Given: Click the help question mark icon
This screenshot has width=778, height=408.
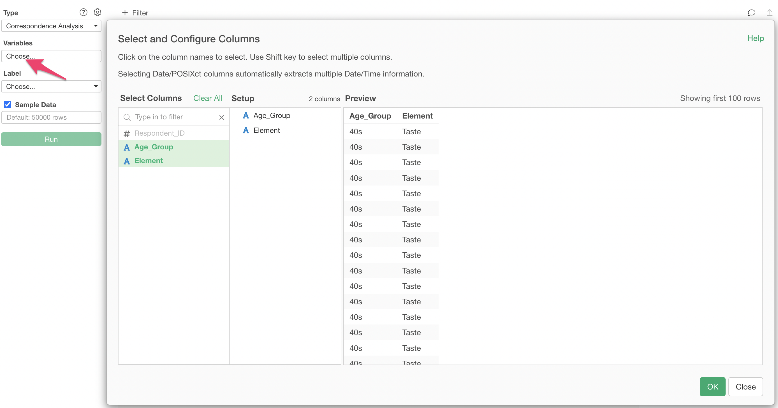Looking at the screenshot, I should (83, 12).
